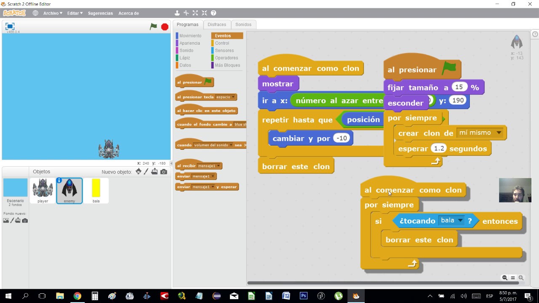Select the Movimiento block category
This screenshot has height=303, width=539.
(190, 36)
